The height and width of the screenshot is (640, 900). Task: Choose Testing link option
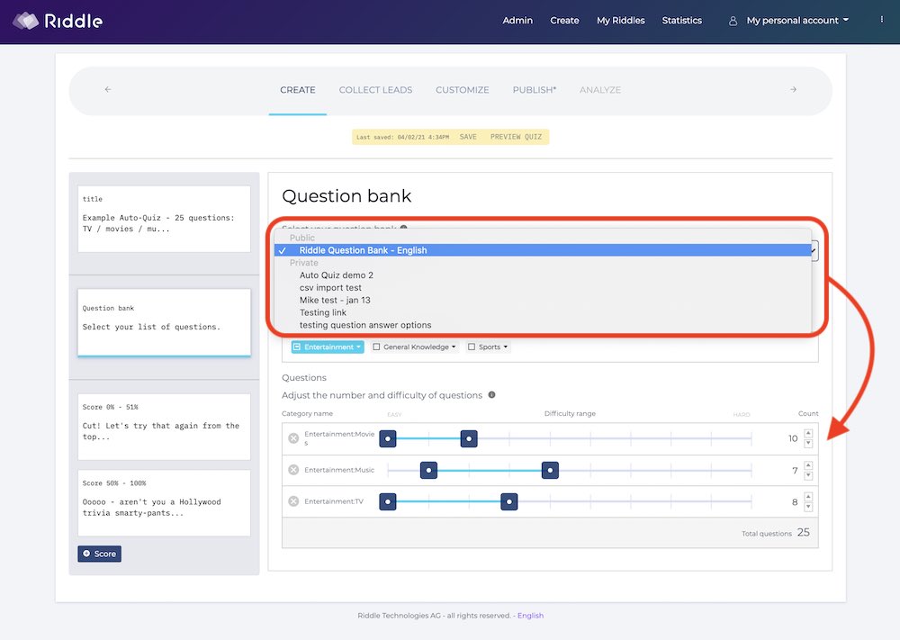point(543,313)
